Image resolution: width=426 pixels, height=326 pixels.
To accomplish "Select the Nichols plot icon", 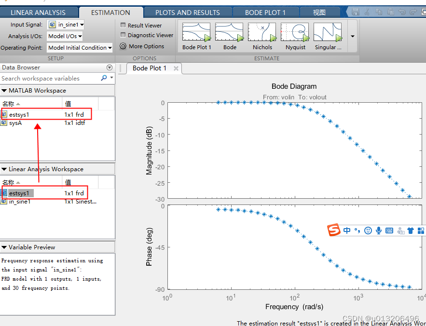I will (262, 33).
